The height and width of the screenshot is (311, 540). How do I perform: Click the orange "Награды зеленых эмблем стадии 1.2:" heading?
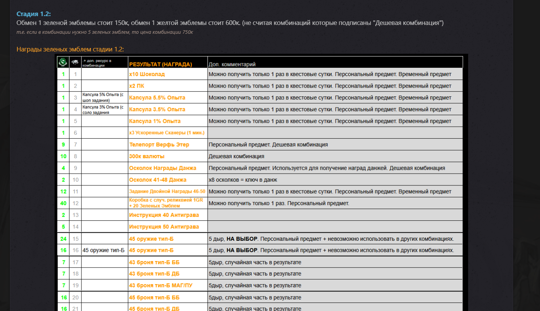coord(70,50)
